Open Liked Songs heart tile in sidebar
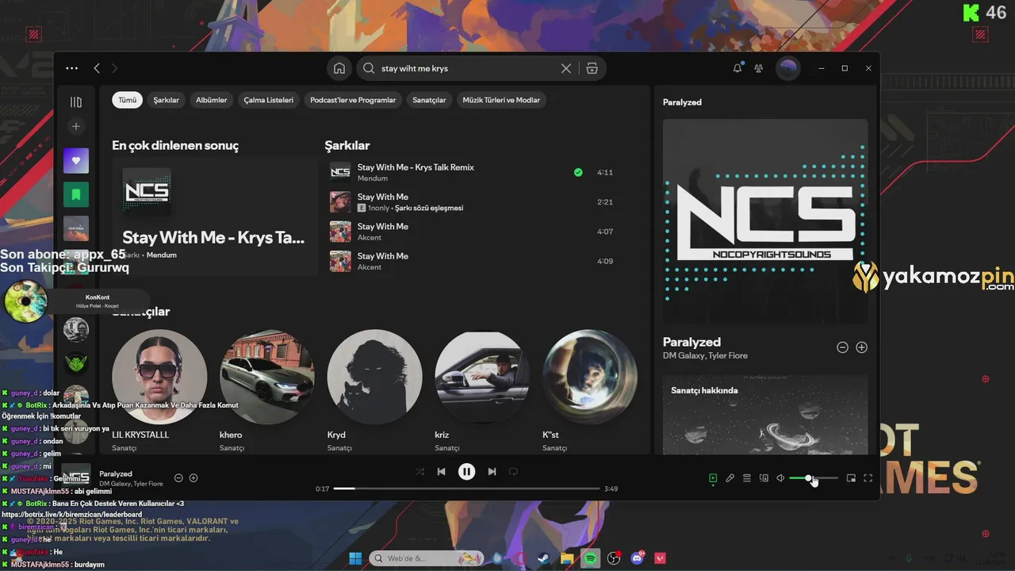 click(76, 161)
